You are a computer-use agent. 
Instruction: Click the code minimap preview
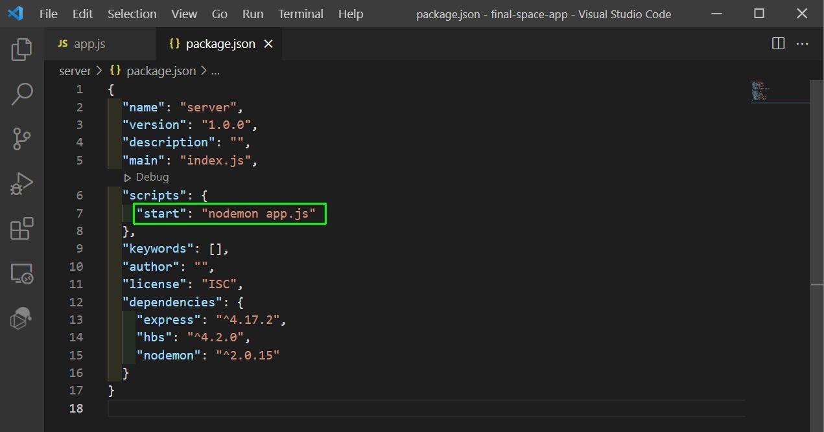779,91
